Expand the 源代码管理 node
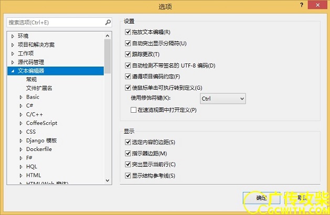 click(13, 62)
